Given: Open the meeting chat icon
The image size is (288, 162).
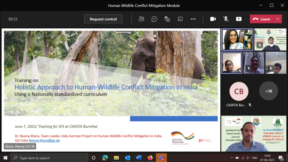Looking at the screenshot, I should [x=154, y=19].
